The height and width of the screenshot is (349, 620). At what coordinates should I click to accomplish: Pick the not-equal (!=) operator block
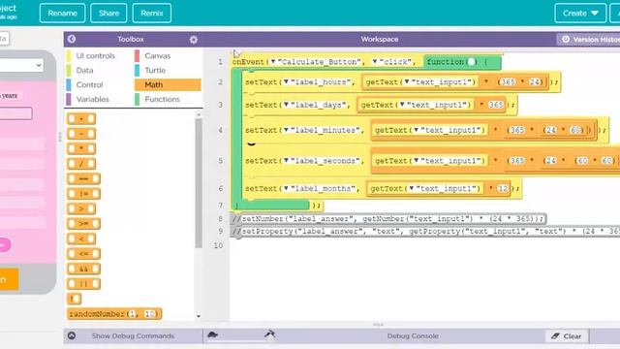(83, 194)
